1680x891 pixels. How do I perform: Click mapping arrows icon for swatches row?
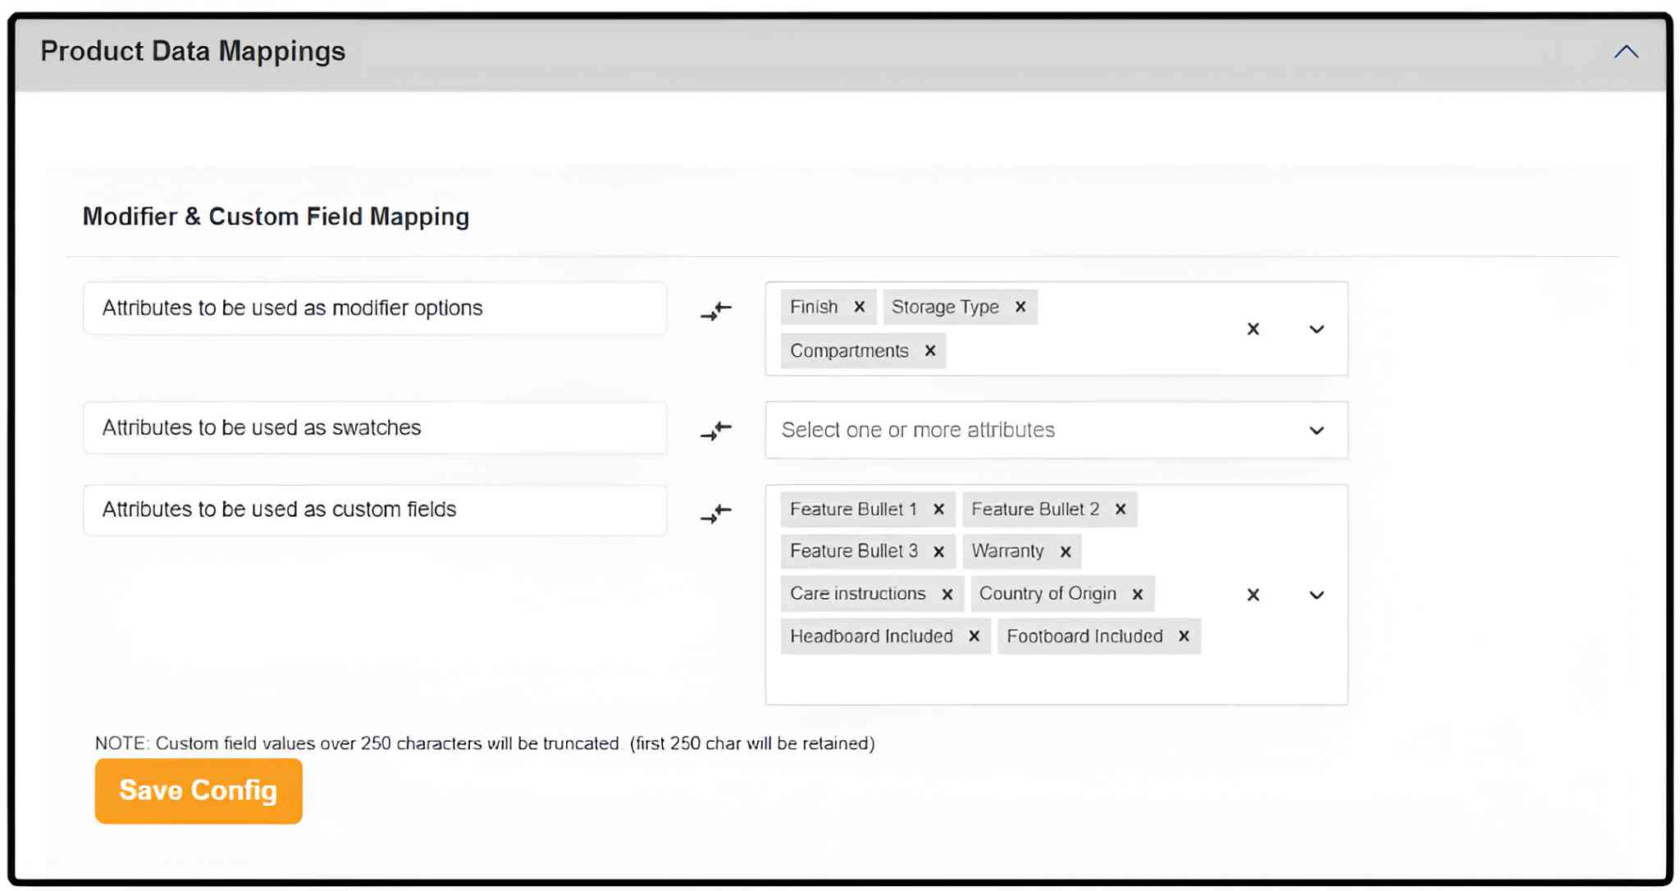[x=716, y=430]
